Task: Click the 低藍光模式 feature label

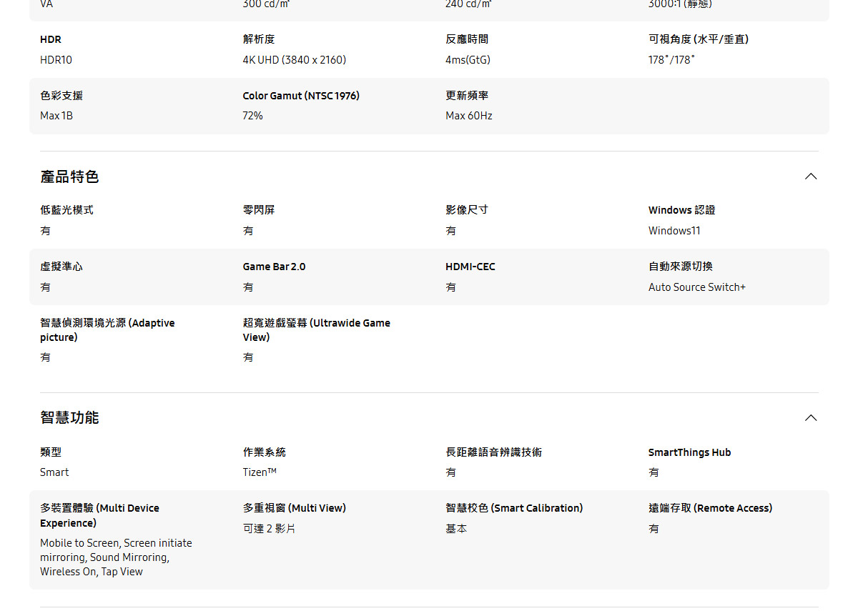Action: 68,209
